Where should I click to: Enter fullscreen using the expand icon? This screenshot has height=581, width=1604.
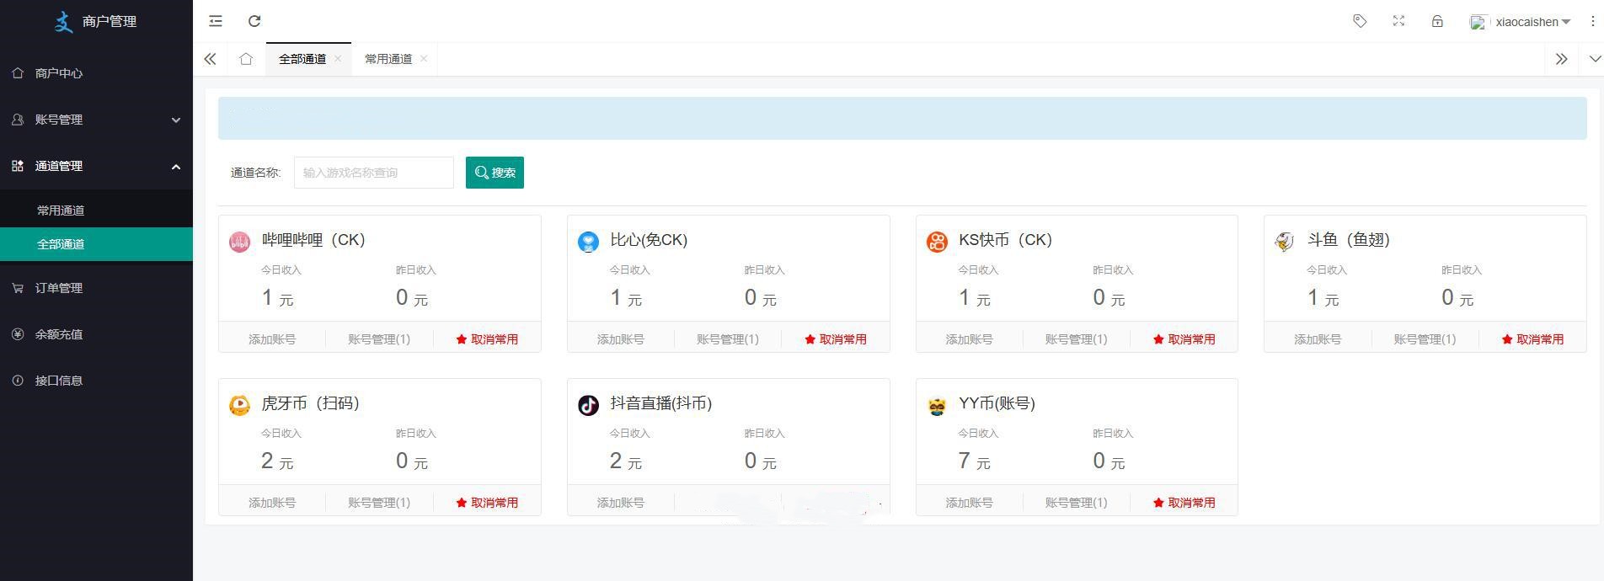coord(1398,21)
